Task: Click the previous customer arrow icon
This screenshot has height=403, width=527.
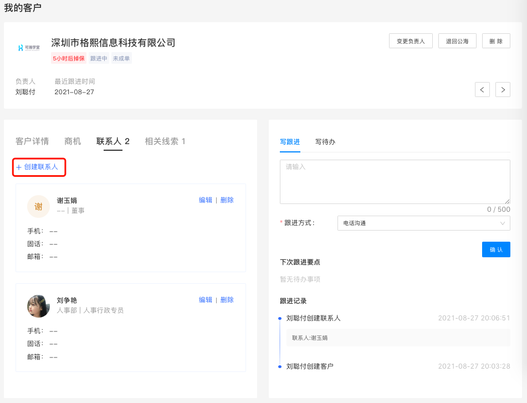Action: (x=482, y=89)
